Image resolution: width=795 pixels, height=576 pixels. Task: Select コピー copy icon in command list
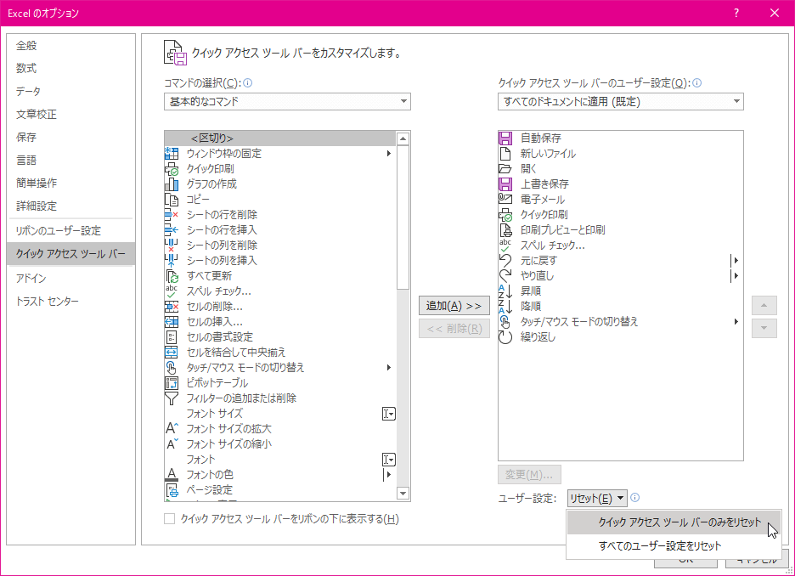(172, 200)
